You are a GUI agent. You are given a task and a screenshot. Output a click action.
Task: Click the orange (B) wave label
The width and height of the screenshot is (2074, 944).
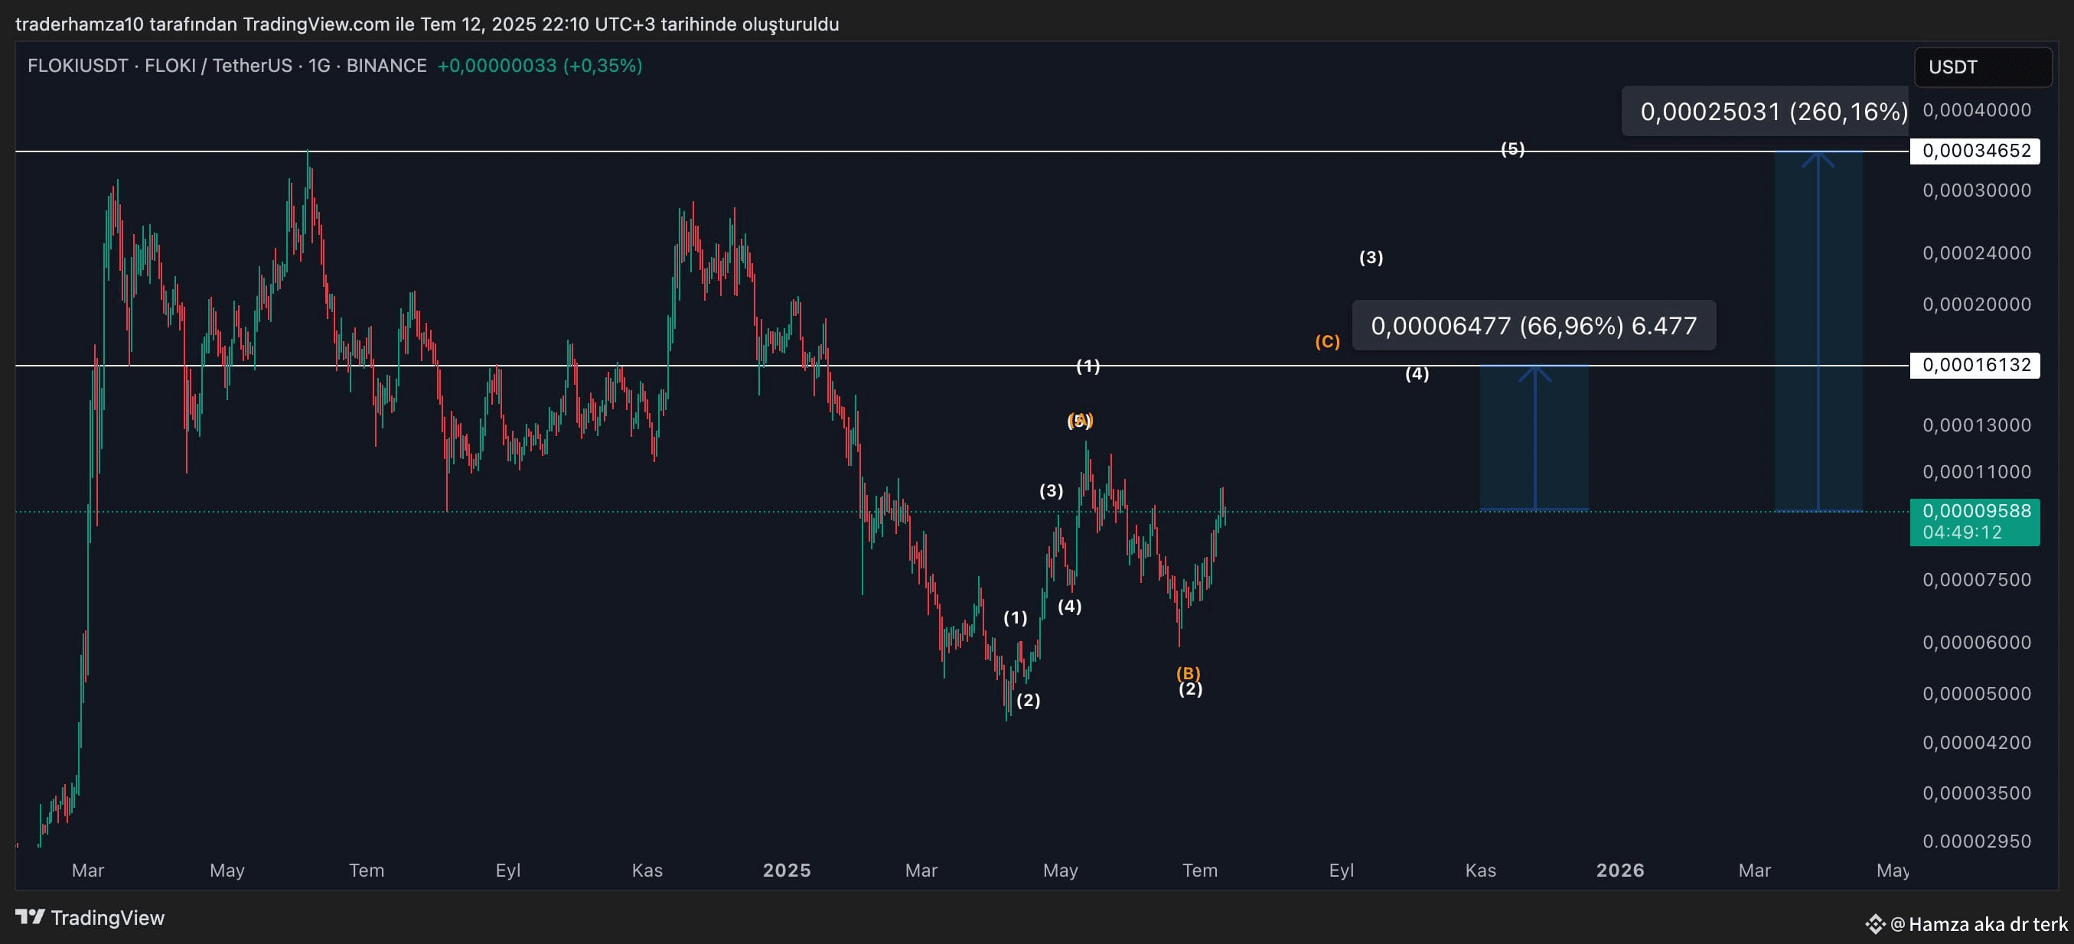pos(1189,672)
